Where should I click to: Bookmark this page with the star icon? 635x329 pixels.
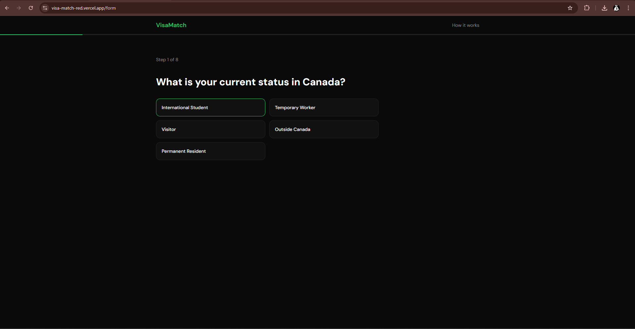570,8
